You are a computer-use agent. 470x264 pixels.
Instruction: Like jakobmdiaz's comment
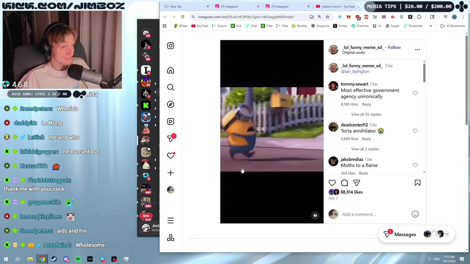point(415,165)
